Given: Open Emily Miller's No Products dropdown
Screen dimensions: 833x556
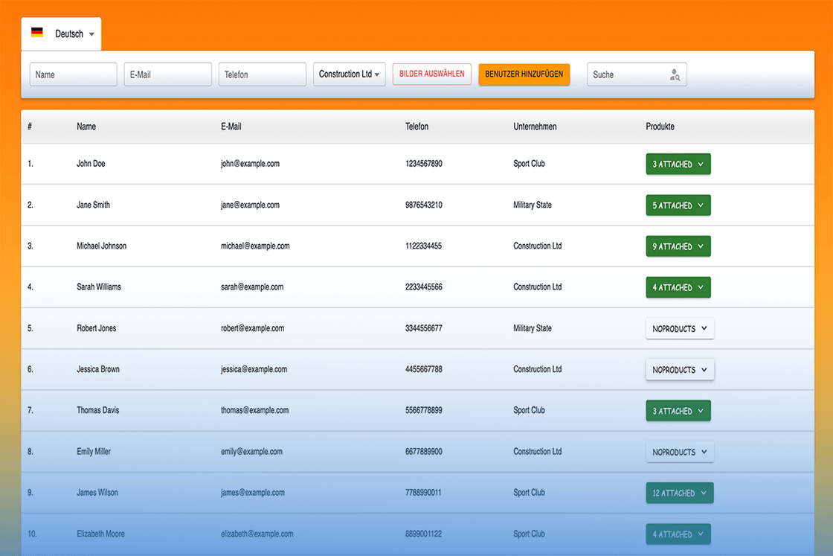Looking at the screenshot, I should point(680,452).
